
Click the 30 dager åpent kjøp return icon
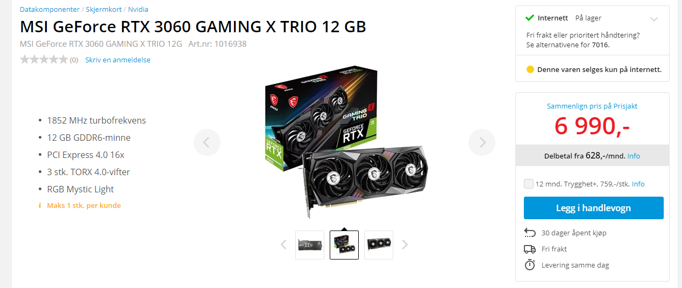coord(530,233)
